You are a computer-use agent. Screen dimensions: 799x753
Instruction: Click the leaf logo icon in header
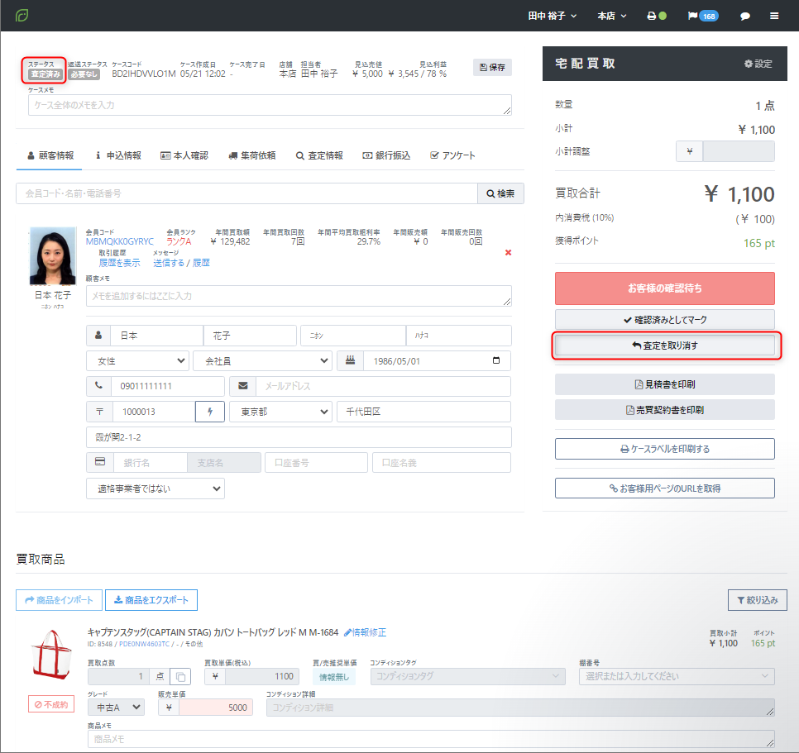tap(22, 15)
